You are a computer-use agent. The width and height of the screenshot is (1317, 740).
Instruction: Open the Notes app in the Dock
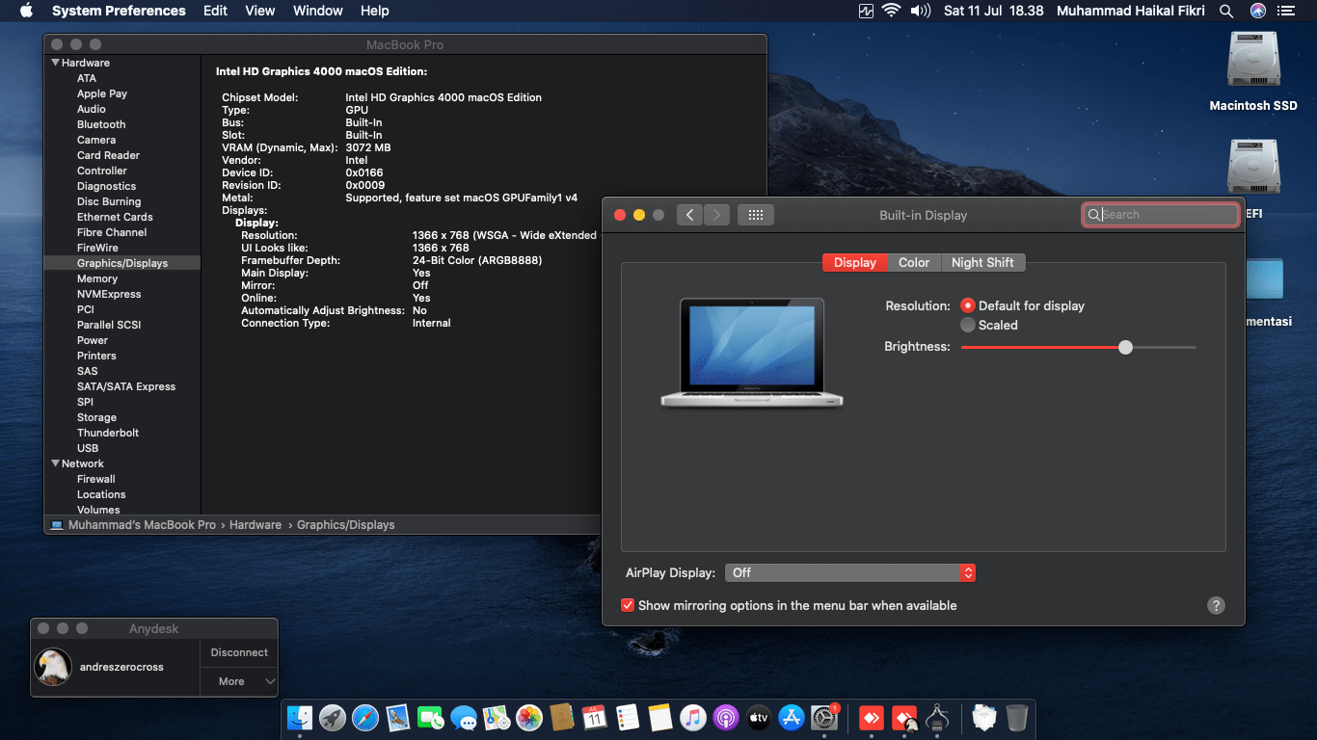tap(660, 718)
